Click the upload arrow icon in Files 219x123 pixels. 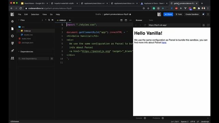46,20
